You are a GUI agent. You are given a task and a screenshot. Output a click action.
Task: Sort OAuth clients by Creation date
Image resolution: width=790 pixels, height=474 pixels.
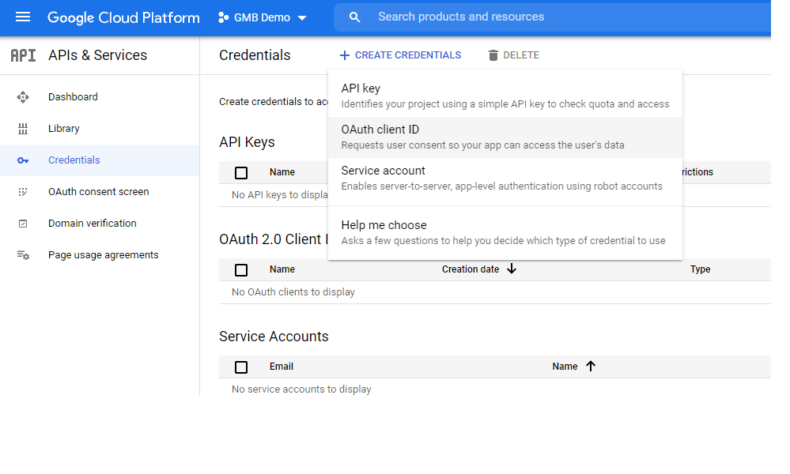click(471, 269)
